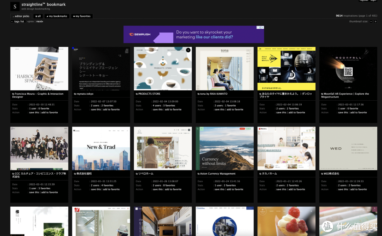382x236 pixels.
Task: Open the リベロホーム thumbnail
Action: pyautogui.click(x=163, y=148)
